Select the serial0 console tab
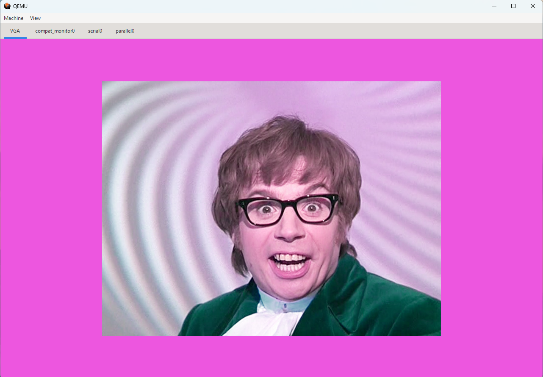543x377 pixels. [x=95, y=31]
